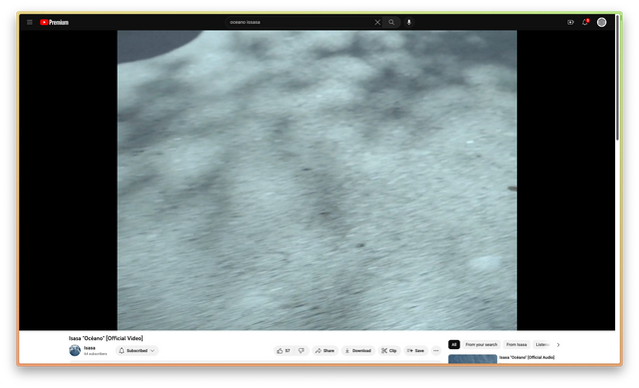Select the 'From Isasa' chip
Image resolution: width=639 pixels, height=388 pixels.
516,345
